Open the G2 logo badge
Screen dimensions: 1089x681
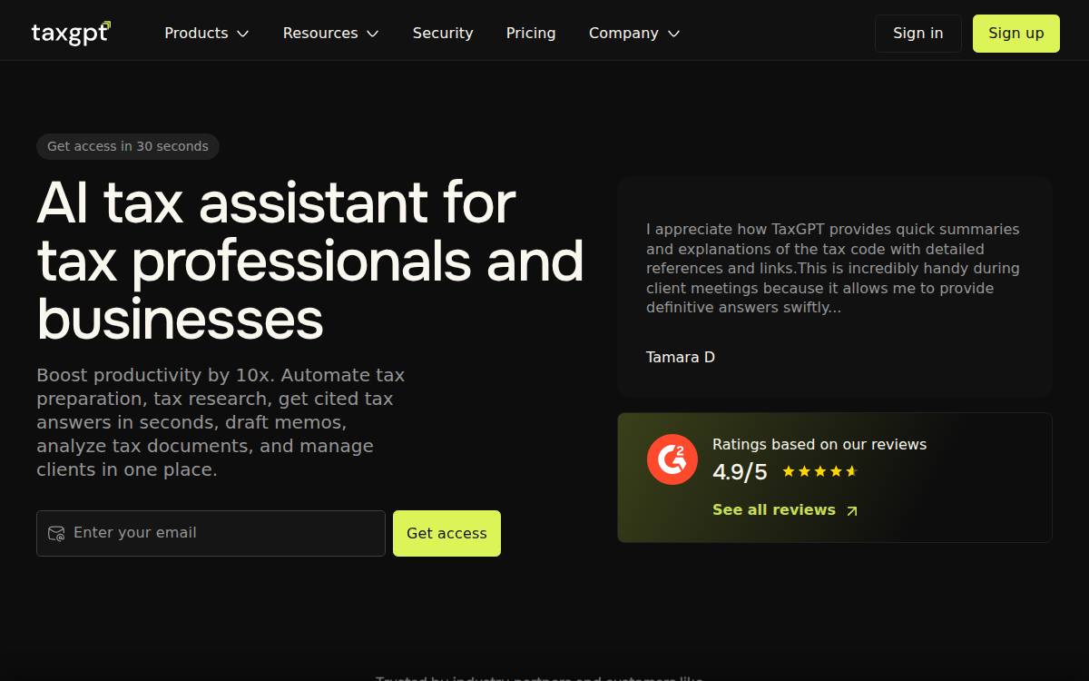672,459
